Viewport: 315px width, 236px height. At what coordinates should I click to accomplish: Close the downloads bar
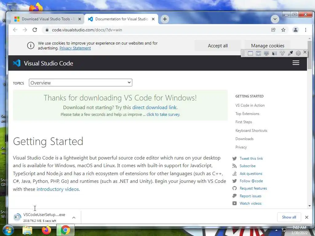pyautogui.click(x=307, y=217)
